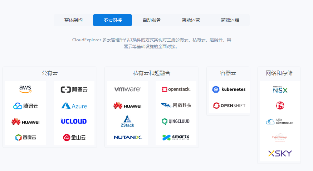The height and width of the screenshot is (171, 313).
Task: Click the vmware logo
Action: [x=127, y=89]
